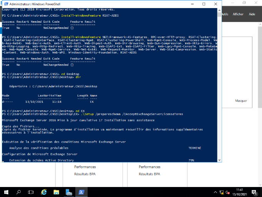Minimize the PowerShell window

coord(192,4)
